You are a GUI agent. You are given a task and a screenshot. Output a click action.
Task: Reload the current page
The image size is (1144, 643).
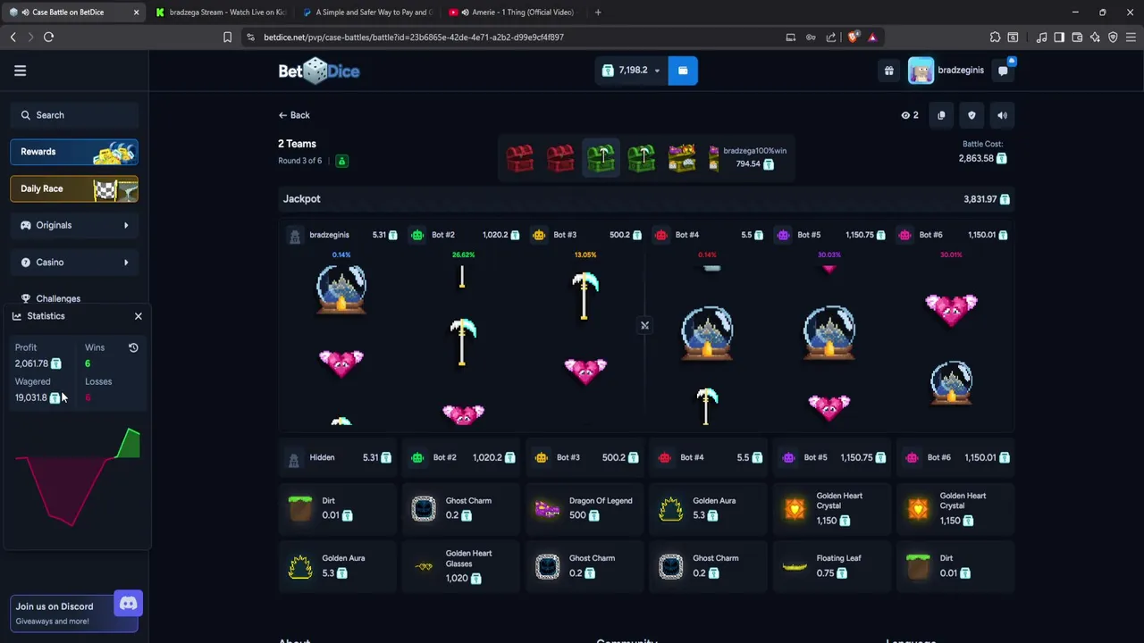point(48,38)
